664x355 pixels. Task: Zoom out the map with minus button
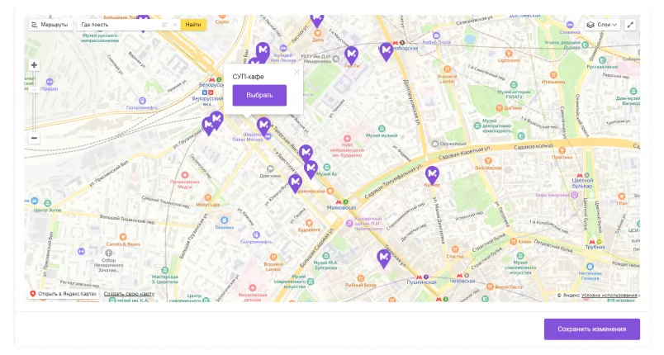pyautogui.click(x=34, y=138)
